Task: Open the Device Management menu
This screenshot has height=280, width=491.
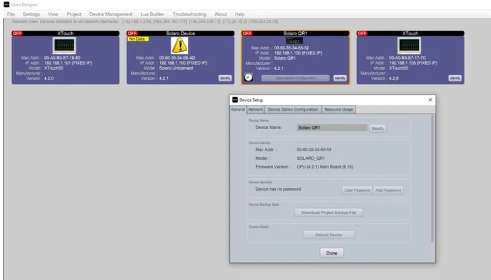Action: tap(111, 14)
